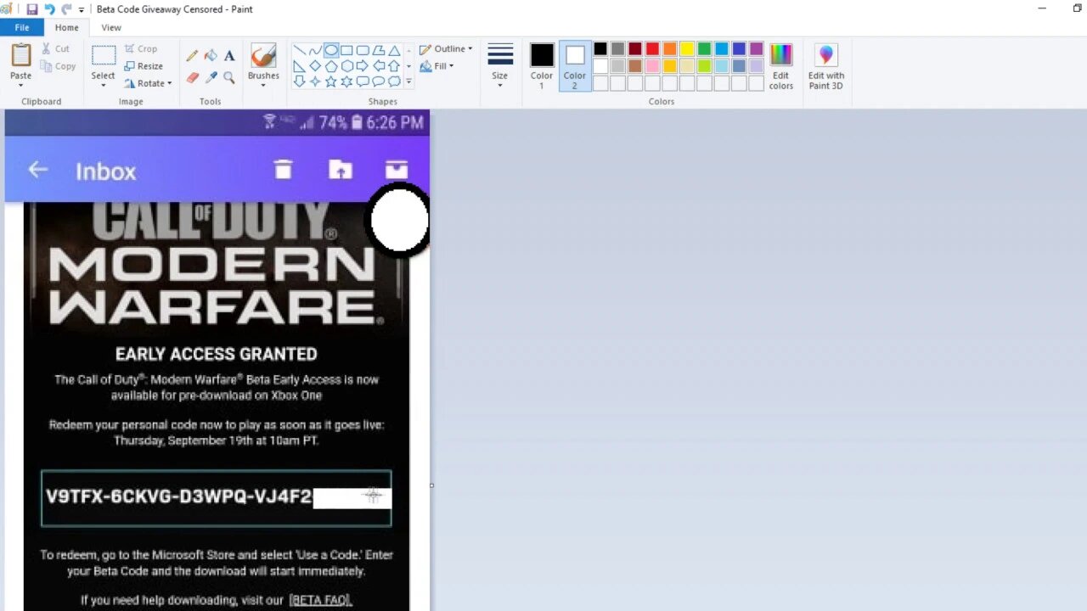Choose the Down arrow shape
This screenshot has width=1087, height=611.
pyautogui.click(x=299, y=81)
